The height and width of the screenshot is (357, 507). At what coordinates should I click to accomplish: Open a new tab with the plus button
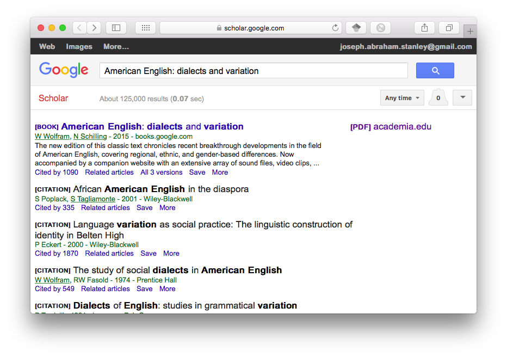pyautogui.click(x=470, y=32)
